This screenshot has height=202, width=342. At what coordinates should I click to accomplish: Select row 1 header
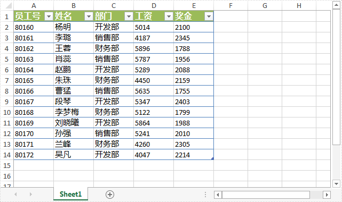coord(7,16)
